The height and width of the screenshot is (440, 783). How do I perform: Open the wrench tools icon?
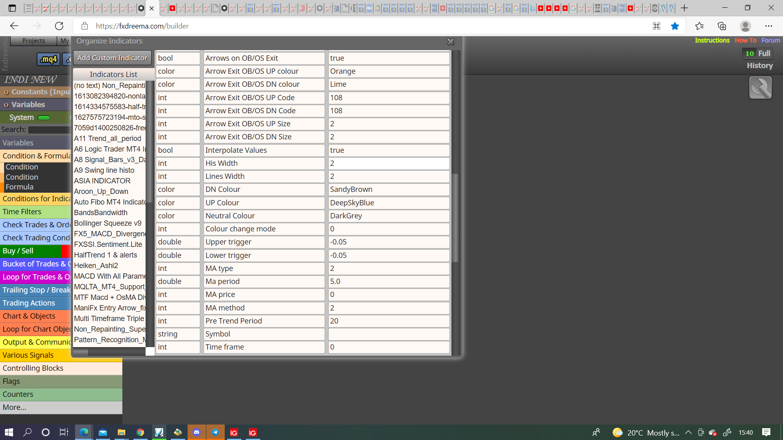click(x=760, y=88)
